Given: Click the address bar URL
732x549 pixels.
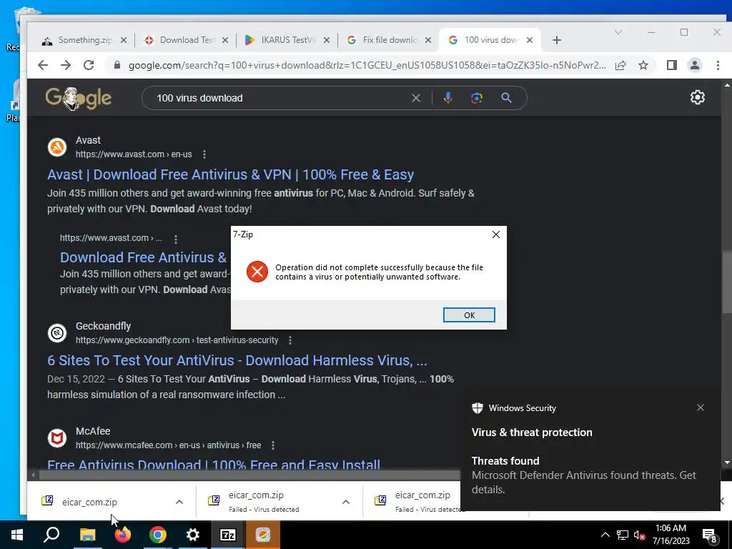Looking at the screenshot, I should [367, 65].
